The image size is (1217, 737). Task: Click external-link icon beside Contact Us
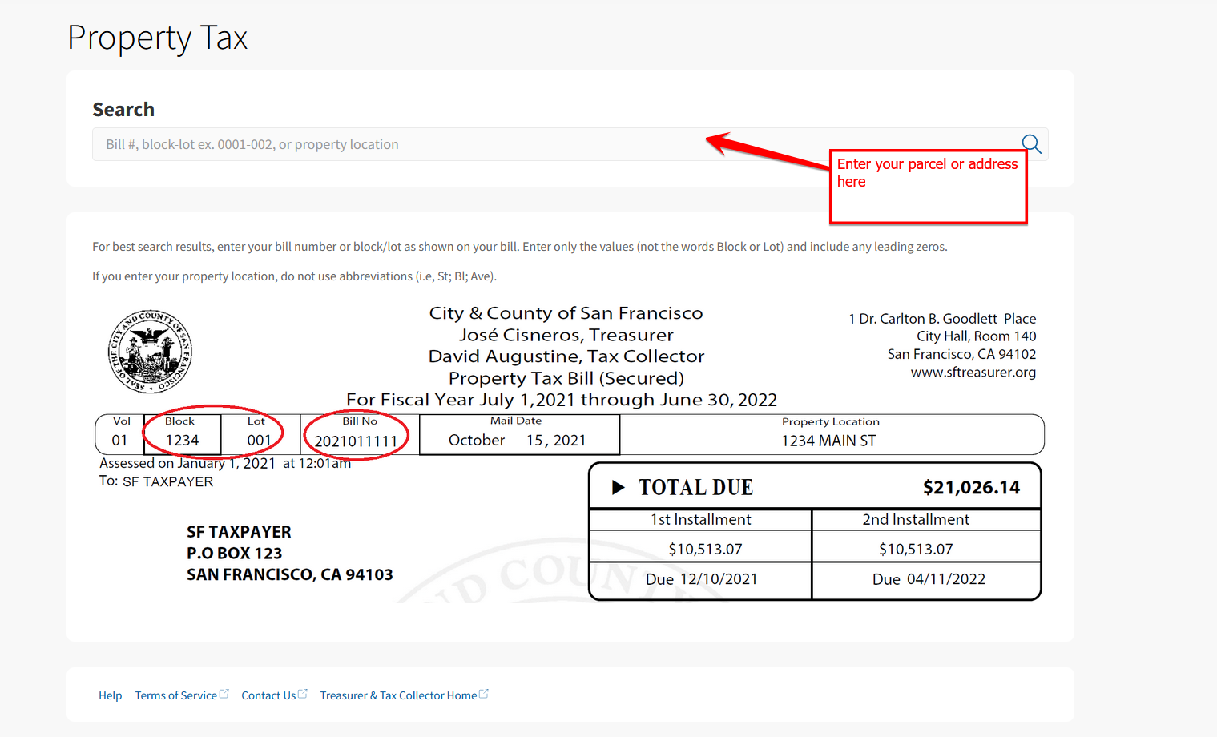point(303,694)
